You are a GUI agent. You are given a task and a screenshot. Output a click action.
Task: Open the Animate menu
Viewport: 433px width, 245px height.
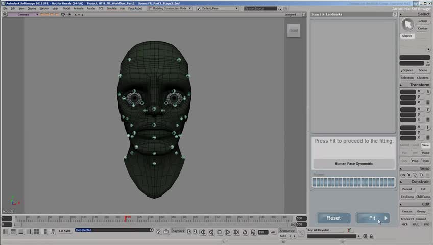coord(78,9)
